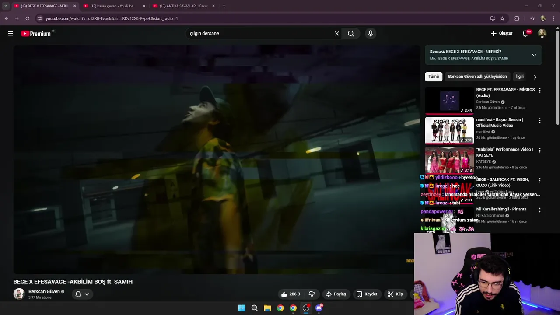Show more filter chips with arrow

pos(535,77)
